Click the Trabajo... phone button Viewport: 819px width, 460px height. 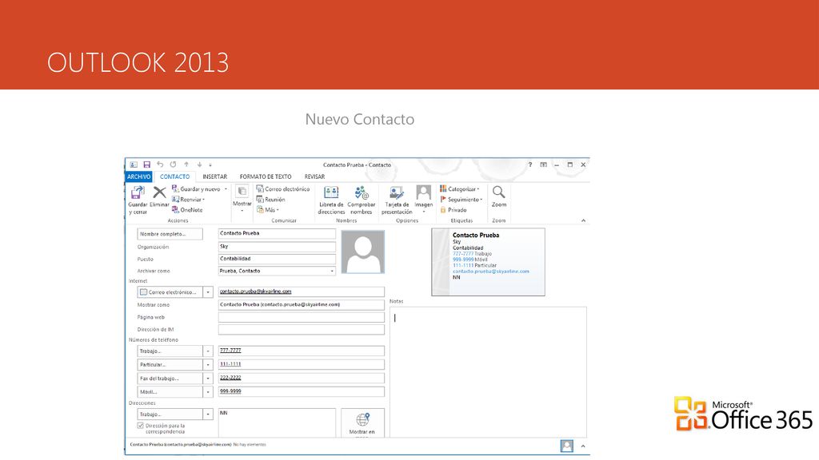point(170,351)
